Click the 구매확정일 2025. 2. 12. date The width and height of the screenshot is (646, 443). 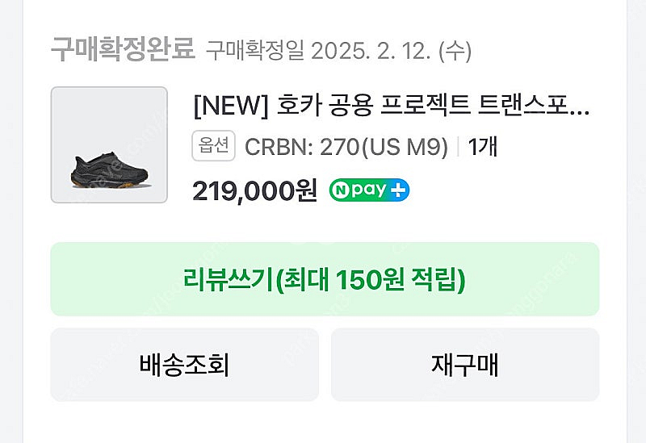[338, 51]
